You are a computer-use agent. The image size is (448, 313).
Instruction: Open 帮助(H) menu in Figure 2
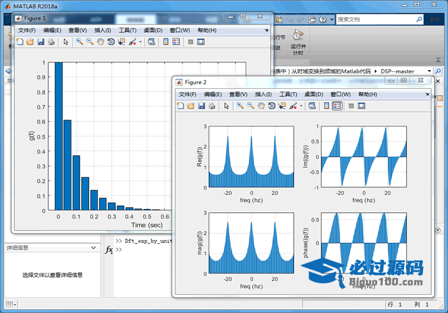(367, 94)
